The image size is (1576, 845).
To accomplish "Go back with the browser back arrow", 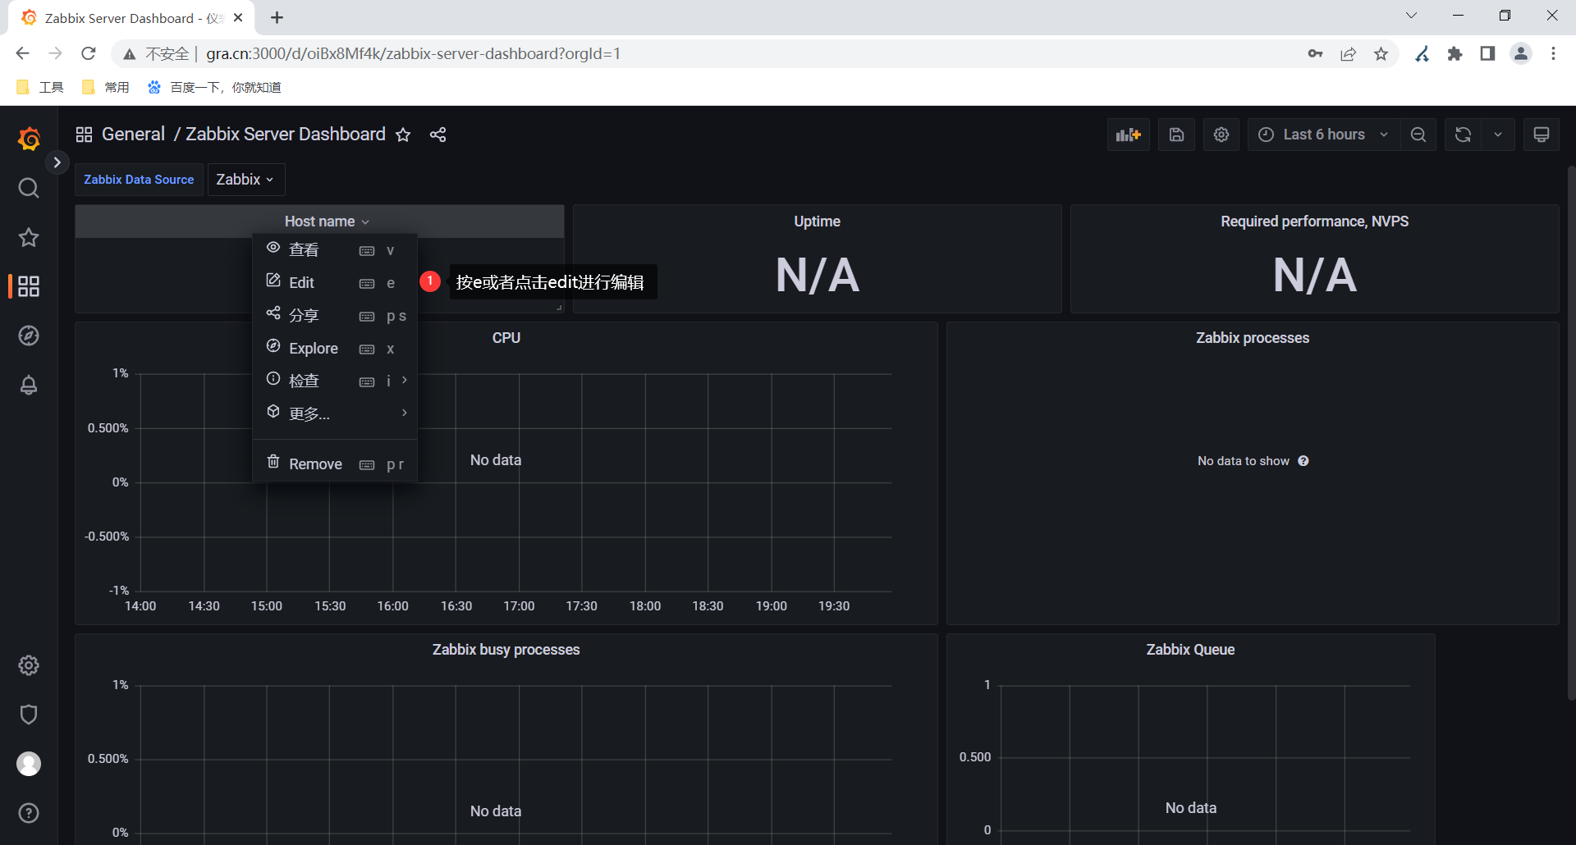I will pyautogui.click(x=22, y=54).
